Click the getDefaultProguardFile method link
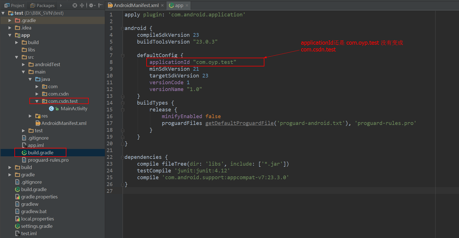Screen dimensions: 459x238 coord(240,123)
